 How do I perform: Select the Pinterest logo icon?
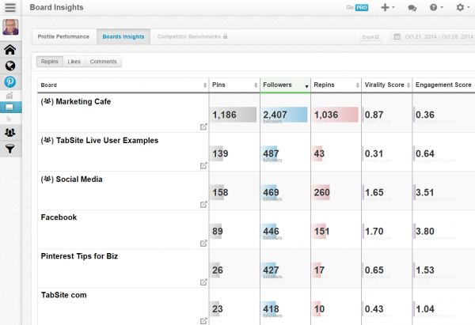pyautogui.click(x=10, y=81)
